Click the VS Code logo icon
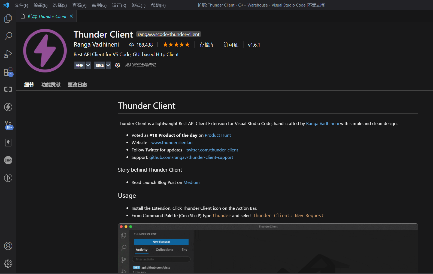Viewport: 433px width, 274px height. coord(6,5)
